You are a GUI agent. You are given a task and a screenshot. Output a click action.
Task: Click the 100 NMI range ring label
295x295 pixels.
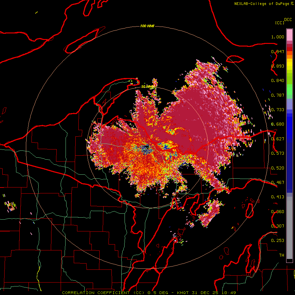pos(147,26)
